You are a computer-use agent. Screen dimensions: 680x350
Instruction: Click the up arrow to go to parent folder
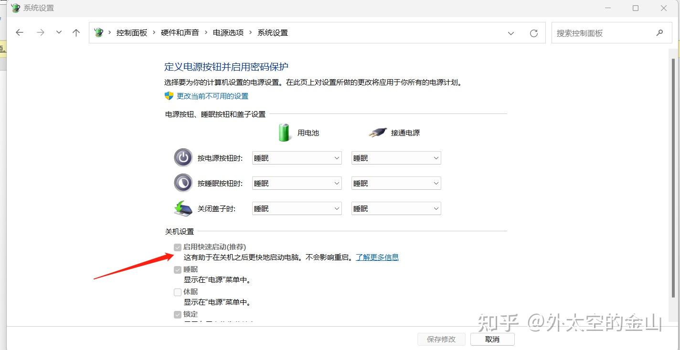point(76,32)
